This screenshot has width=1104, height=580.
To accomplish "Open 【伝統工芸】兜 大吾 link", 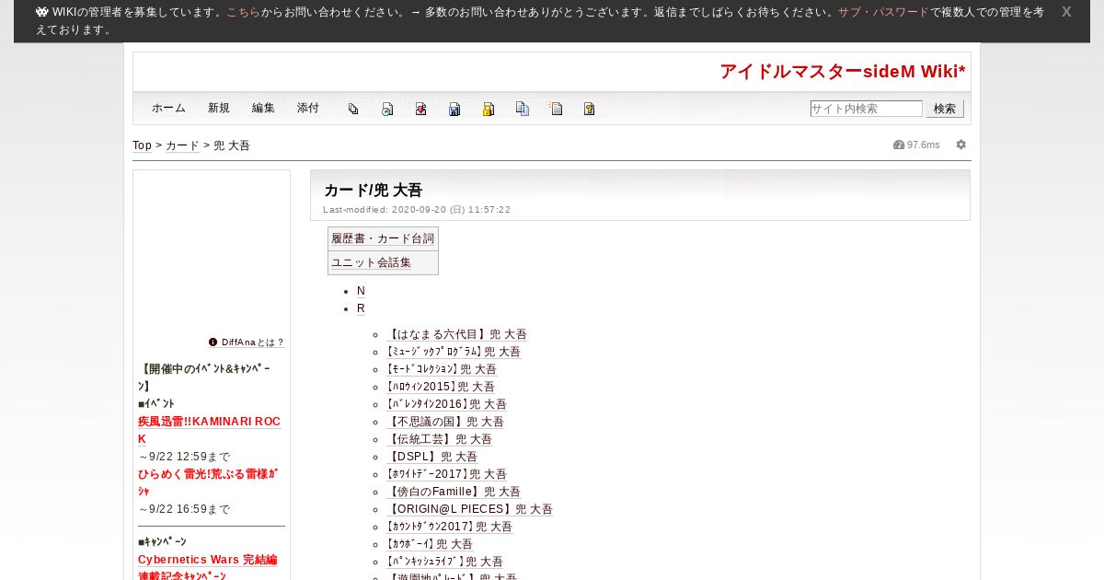I will 439,439.
